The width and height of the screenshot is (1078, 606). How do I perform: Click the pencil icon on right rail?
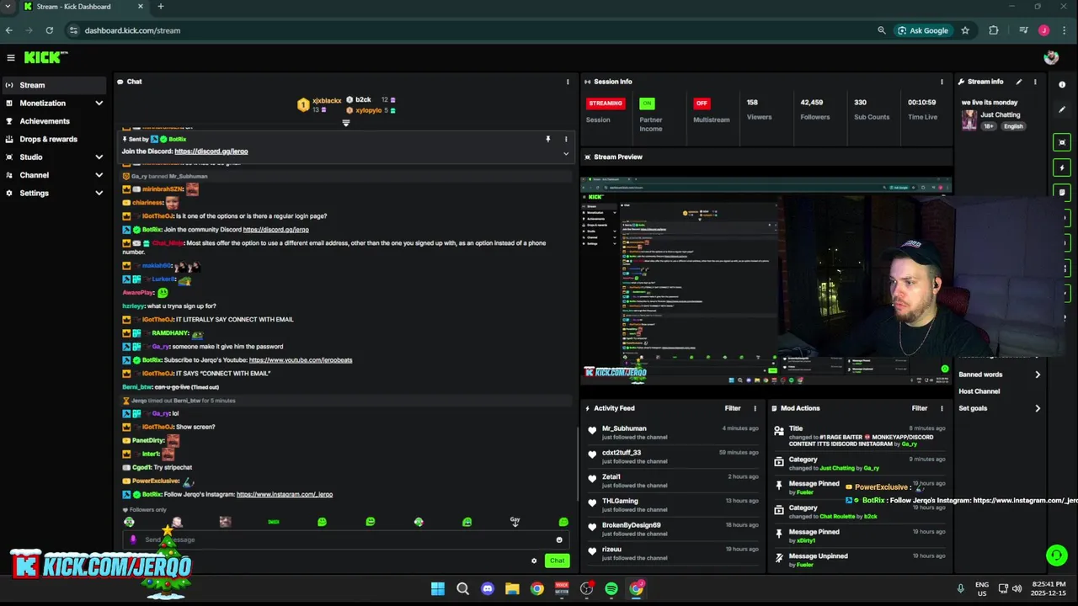(x=1062, y=109)
